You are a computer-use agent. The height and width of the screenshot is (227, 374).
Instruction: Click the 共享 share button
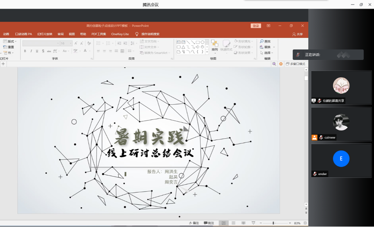pyautogui.click(x=298, y=34)
